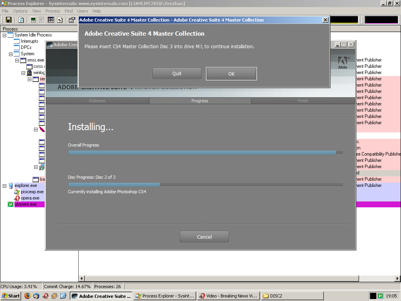
Task: Switch to Process Explorer taskbar button
Action: coord(165,296)
